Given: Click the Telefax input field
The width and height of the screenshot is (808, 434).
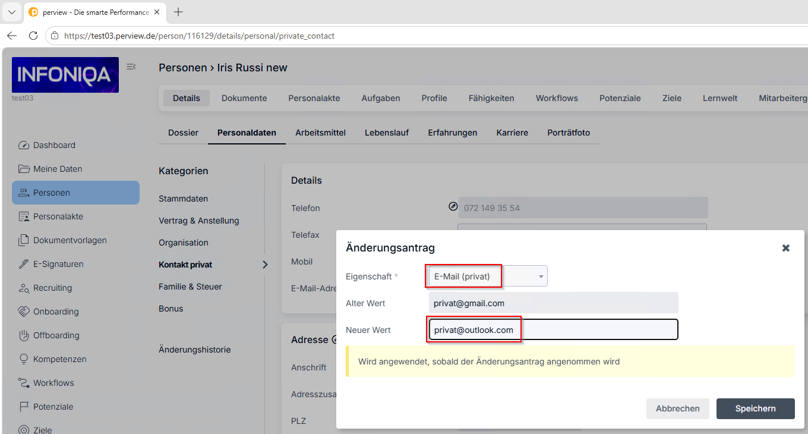Looking at the screenshot, I should pos(582,228).
